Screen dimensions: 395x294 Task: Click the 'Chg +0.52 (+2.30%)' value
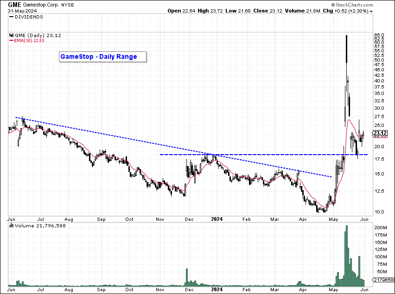[346, 11]
